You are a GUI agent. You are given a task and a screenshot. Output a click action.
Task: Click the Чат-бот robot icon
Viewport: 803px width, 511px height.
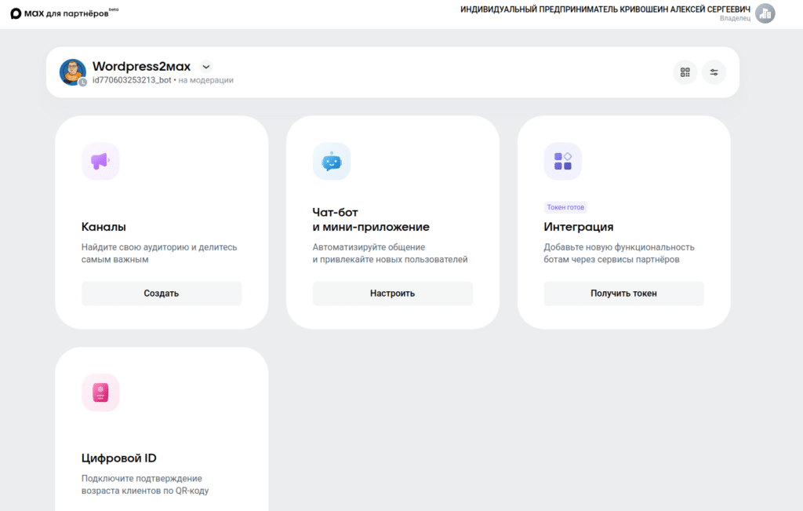(332, 161)
